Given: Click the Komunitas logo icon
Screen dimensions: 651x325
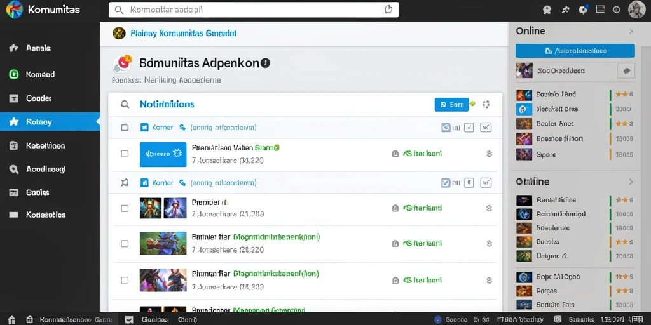Looking at the screenshot, I should 15,10.
